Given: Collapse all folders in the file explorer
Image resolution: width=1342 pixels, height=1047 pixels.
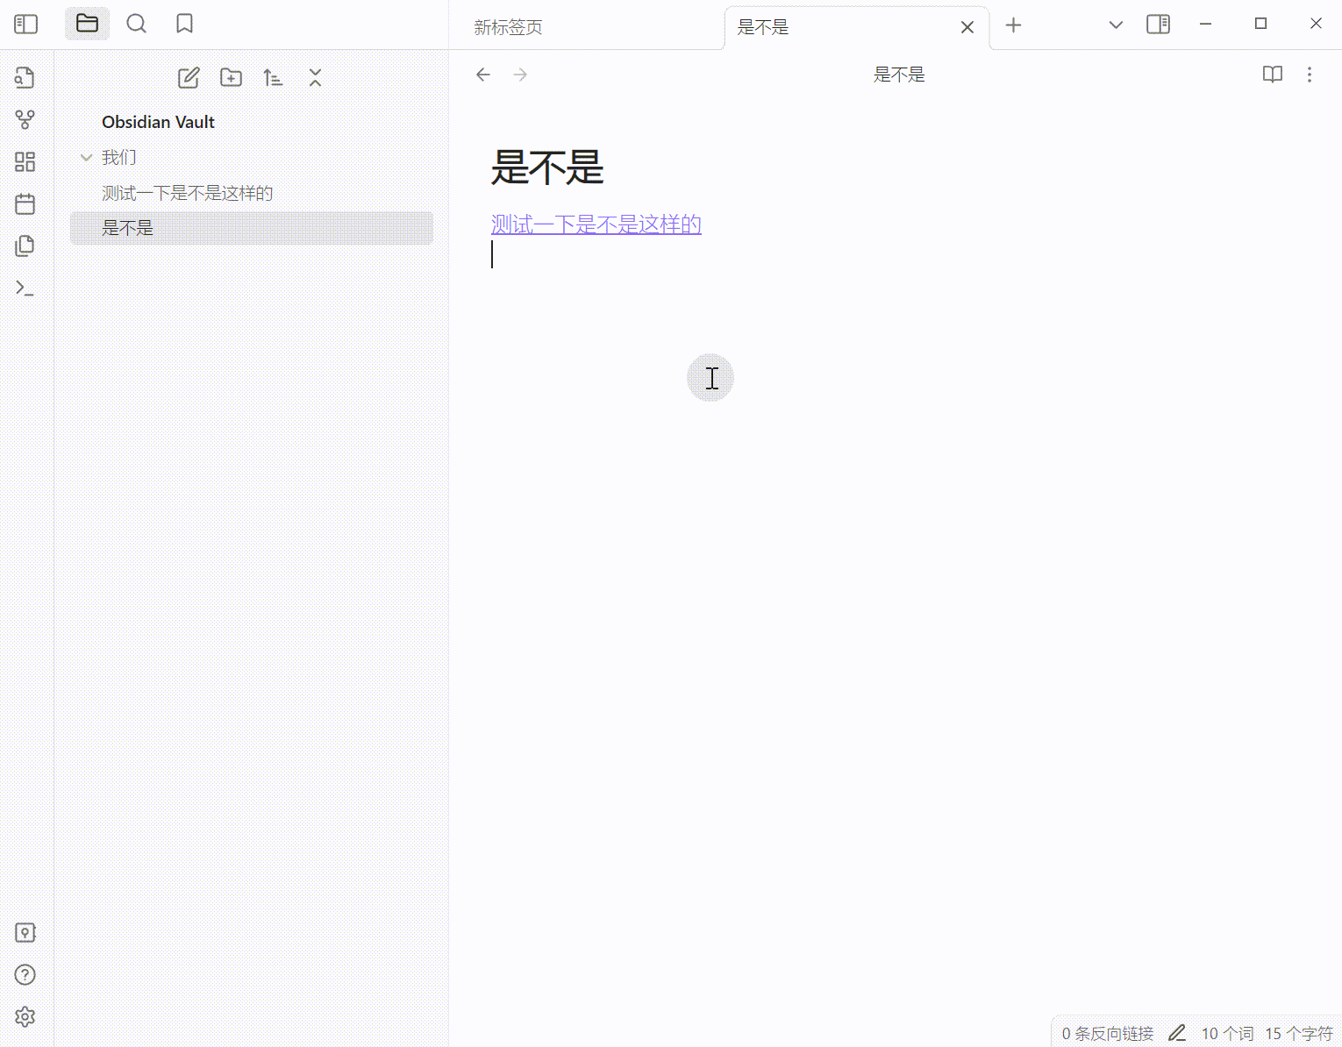Looking at the screenshot, I should (x=315, y=77).
